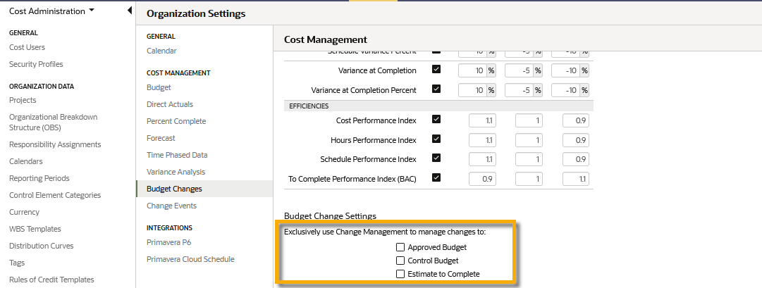
Task: Collapse the left sidebar with arrow icon
Action: [129, 11]
